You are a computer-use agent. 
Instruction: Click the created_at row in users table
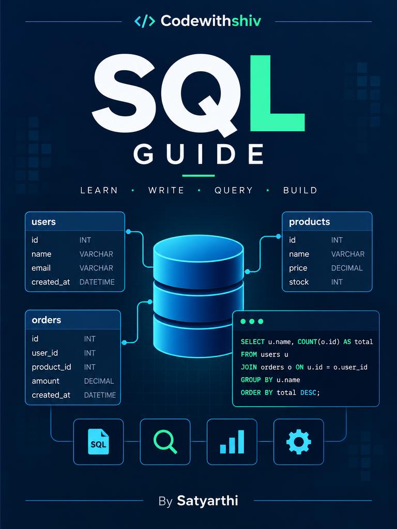[73, 282]
